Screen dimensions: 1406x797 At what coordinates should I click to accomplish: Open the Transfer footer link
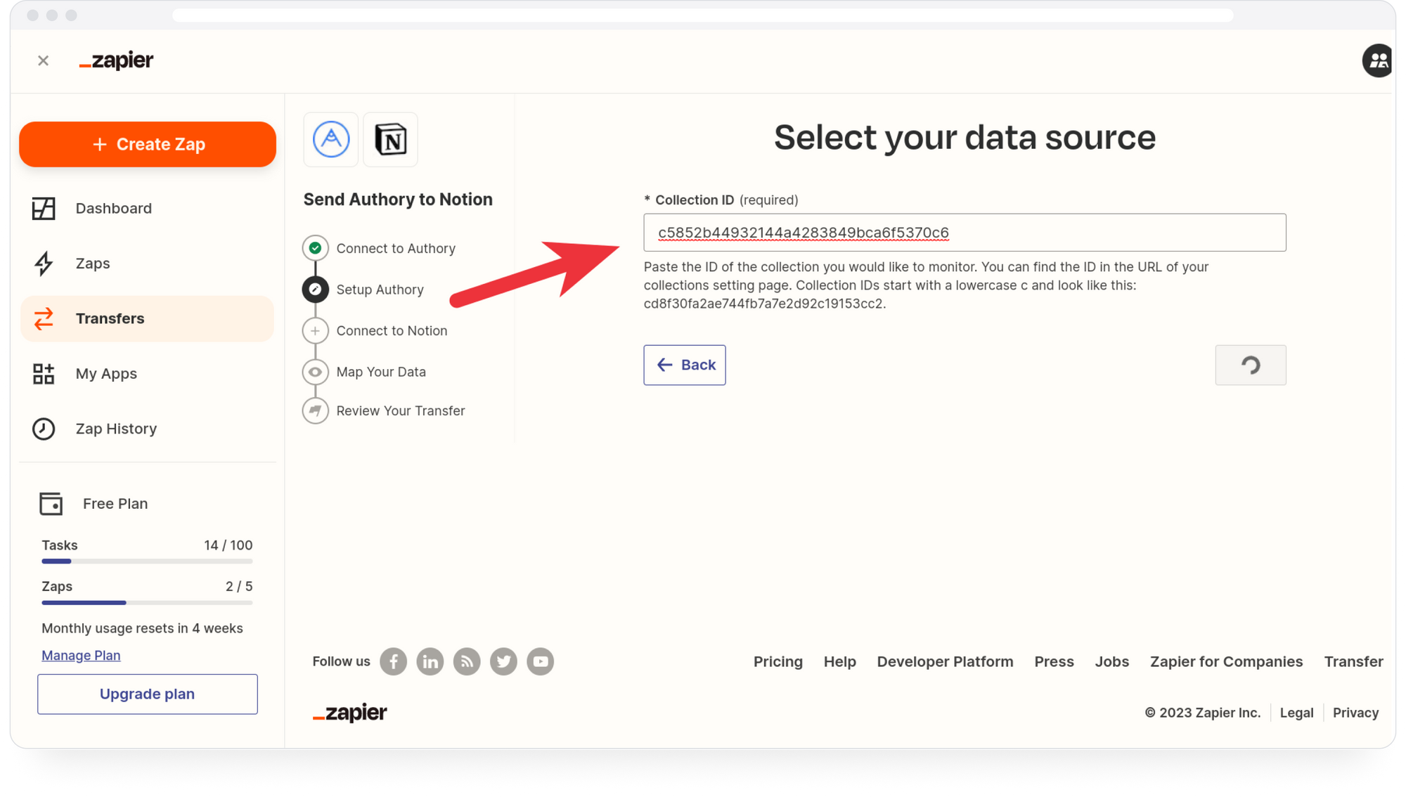coord(1353,661)
